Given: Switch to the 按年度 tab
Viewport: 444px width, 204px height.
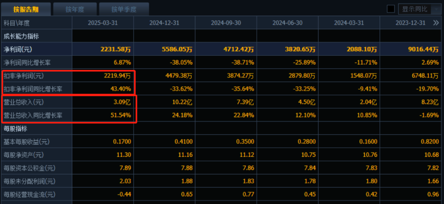Looking at the screenshot, I should [75, 9].
